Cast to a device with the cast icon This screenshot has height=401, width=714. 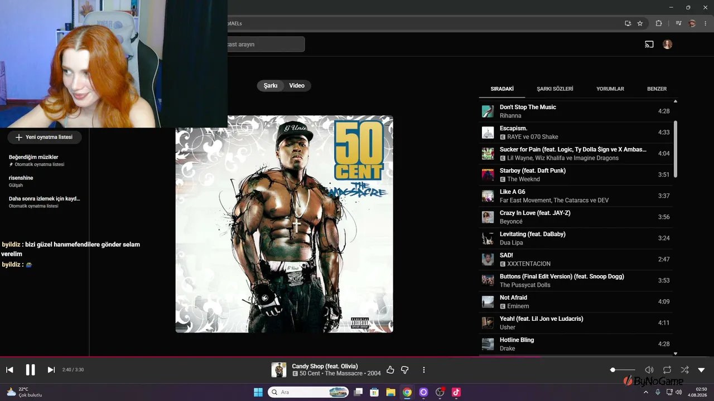point(649,45)
